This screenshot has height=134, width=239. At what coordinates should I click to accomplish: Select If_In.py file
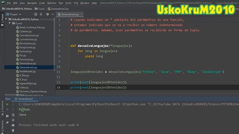[22, 79]
